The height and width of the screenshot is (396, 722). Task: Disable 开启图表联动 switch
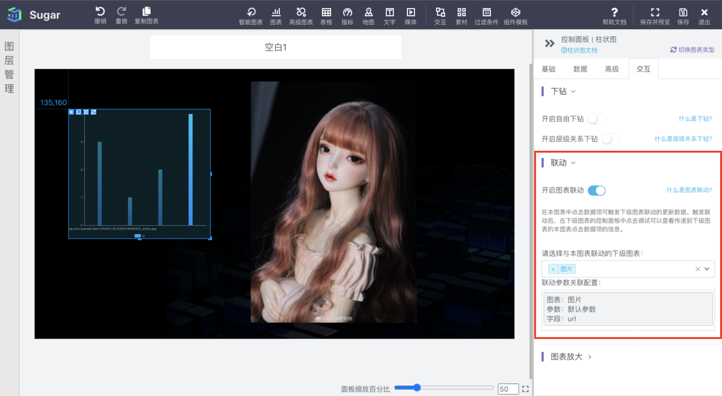click(596, 190)
